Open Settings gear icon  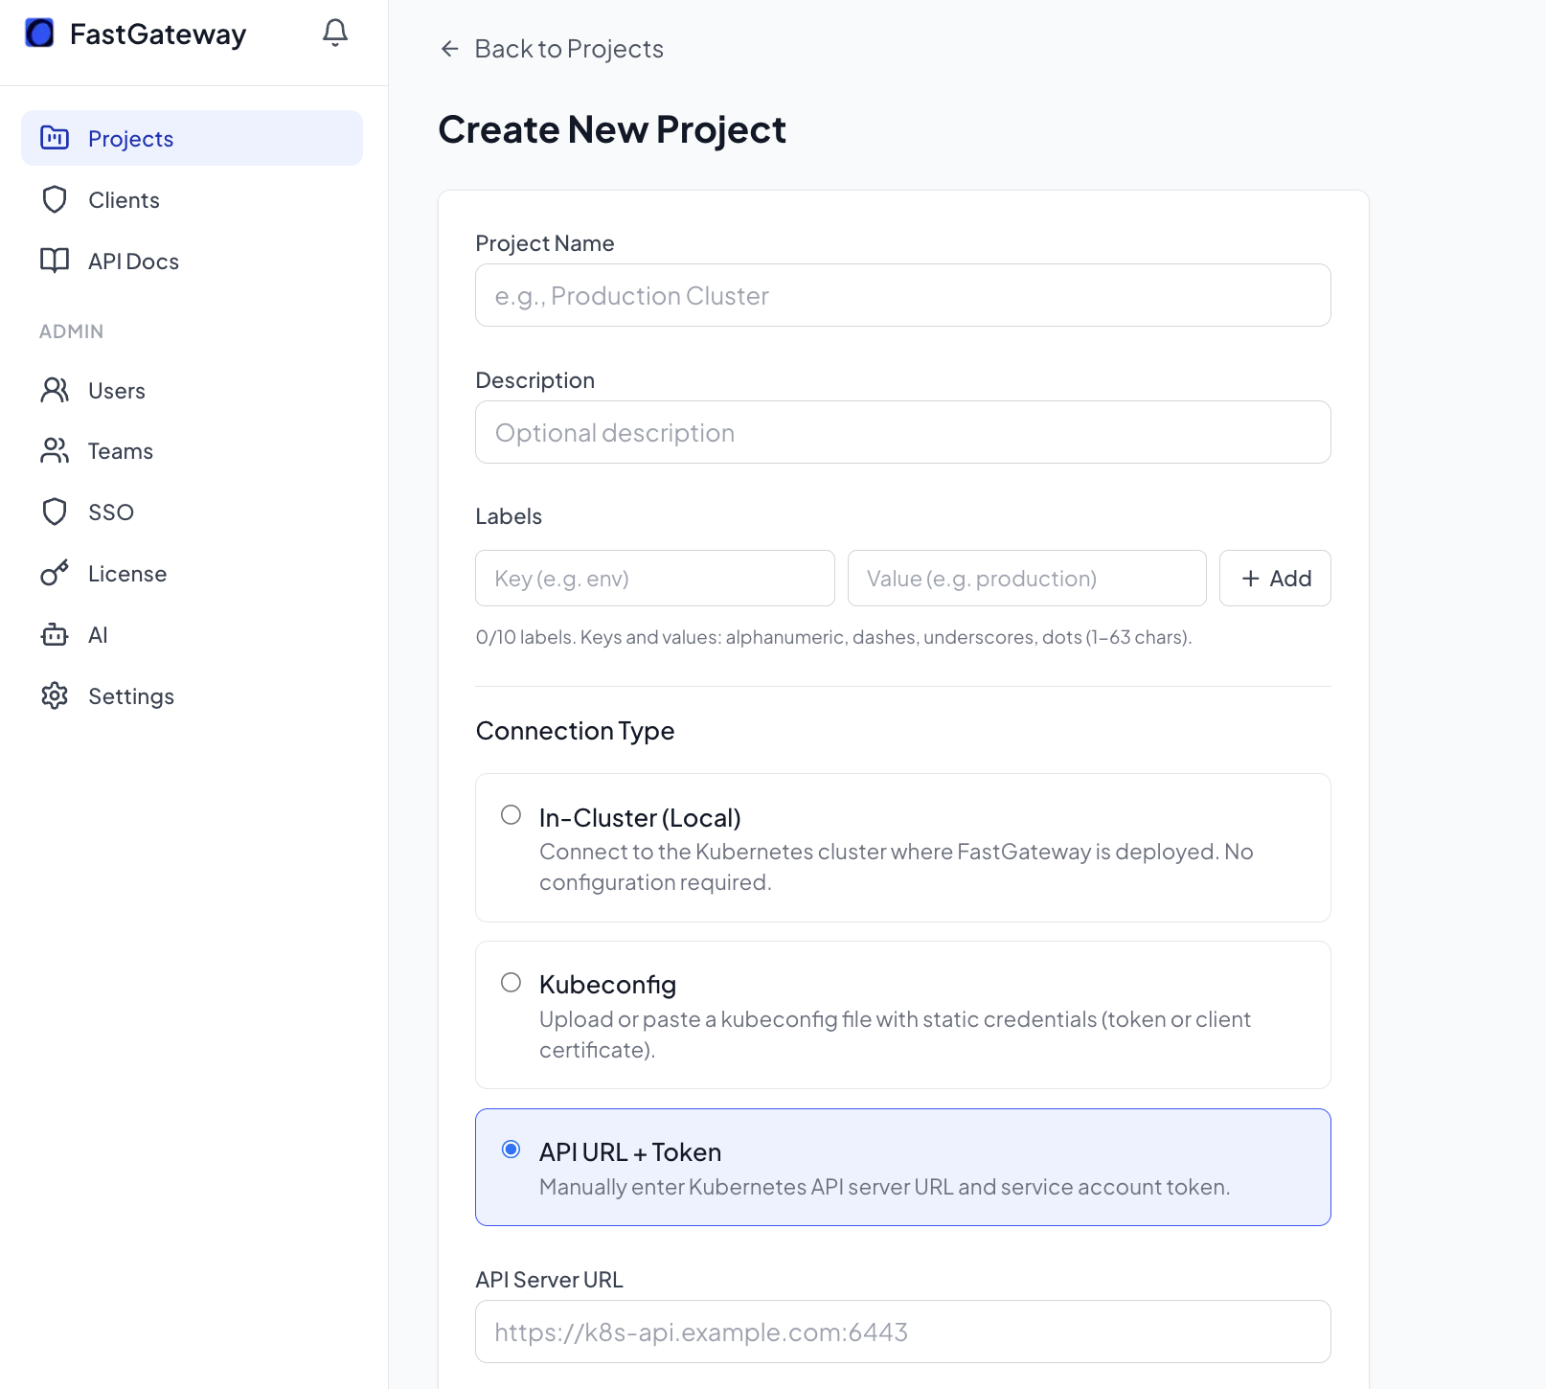click(x=55, y=695)
